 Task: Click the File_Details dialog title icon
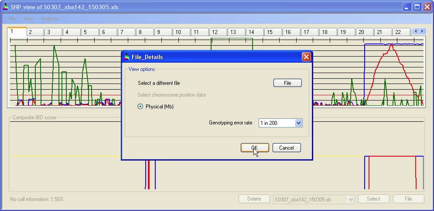[x=126, y=57]
